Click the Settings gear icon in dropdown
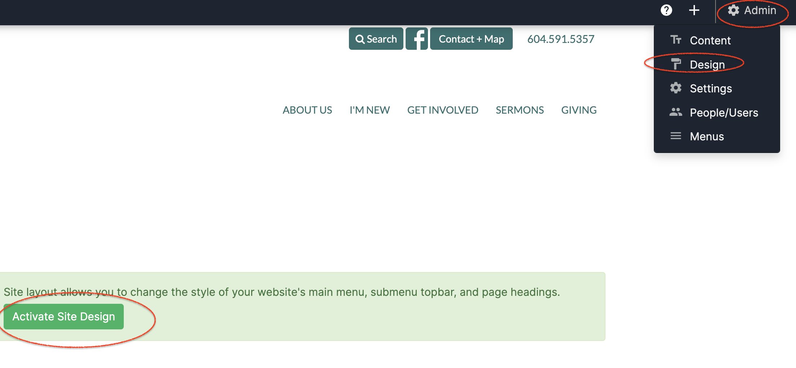Viewport: 796px width, 368px height. tap(676, 88)
